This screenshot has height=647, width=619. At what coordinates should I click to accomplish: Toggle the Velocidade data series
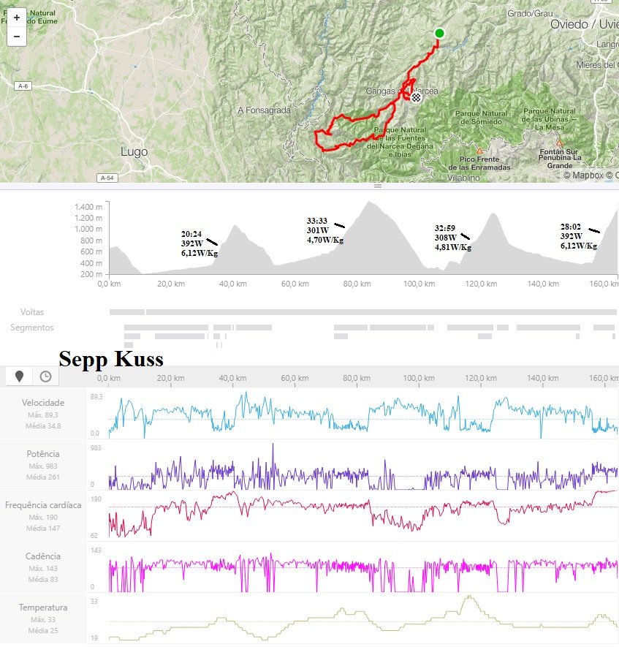tap(42, 403)
